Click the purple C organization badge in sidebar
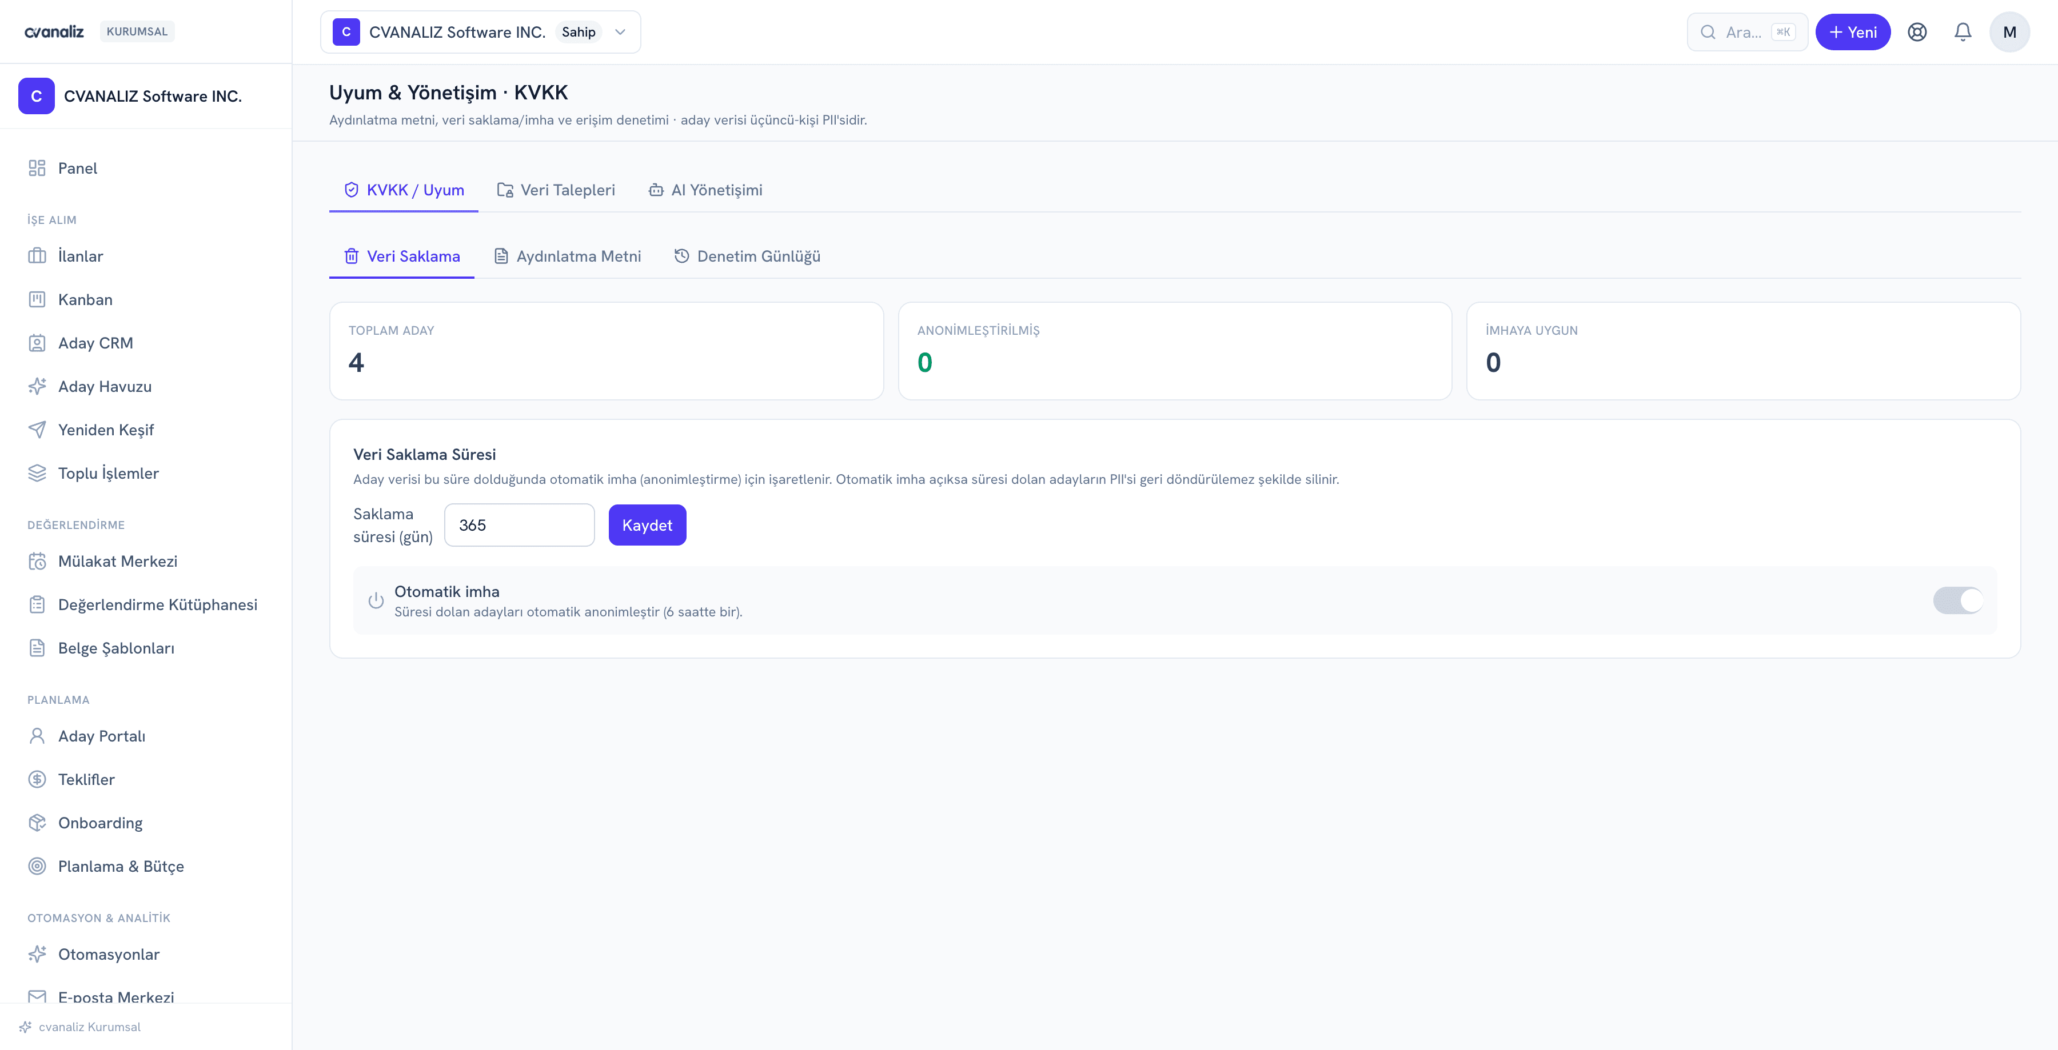The width and height of the screenshot is (2058, 1050). (x=37, y=96)
